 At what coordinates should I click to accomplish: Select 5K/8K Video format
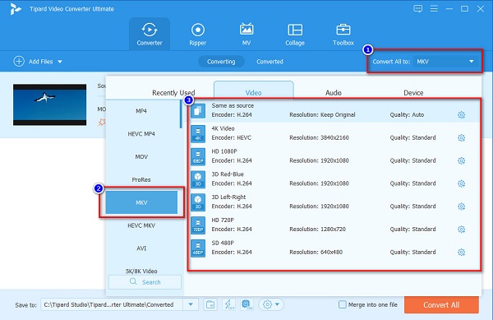141,271
